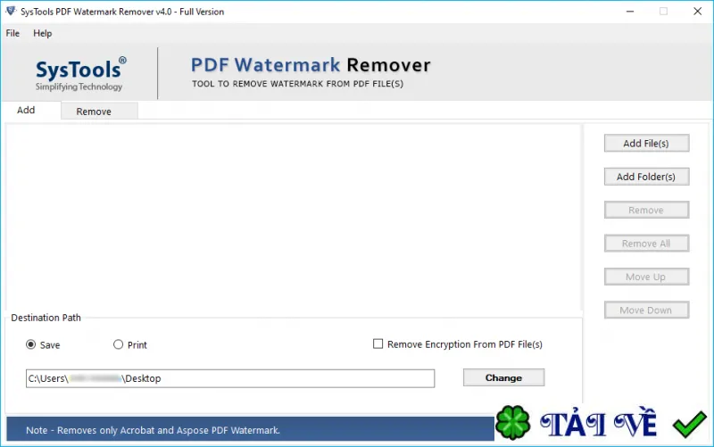Close the PDF Watermark Remover window
Viewport: 714px width, 447px height.
click(697, 12)
